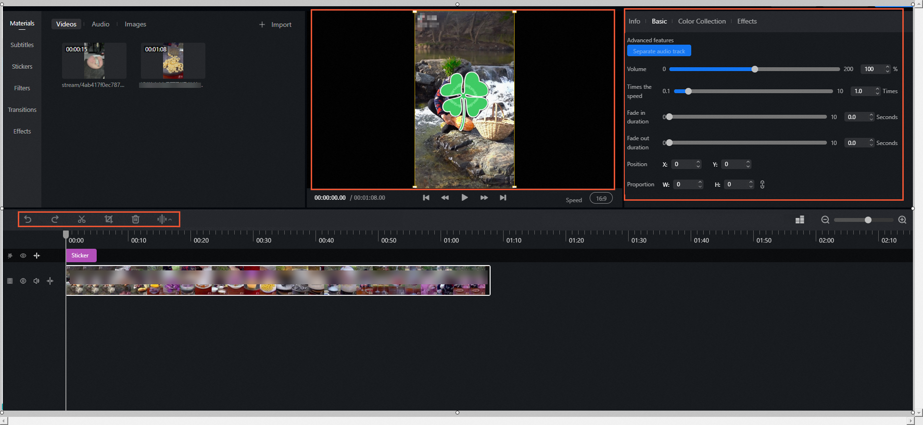Viewport: 923px width, 425px height.
Task: Click the Position Y input field
Action: (x=736, y=164)
